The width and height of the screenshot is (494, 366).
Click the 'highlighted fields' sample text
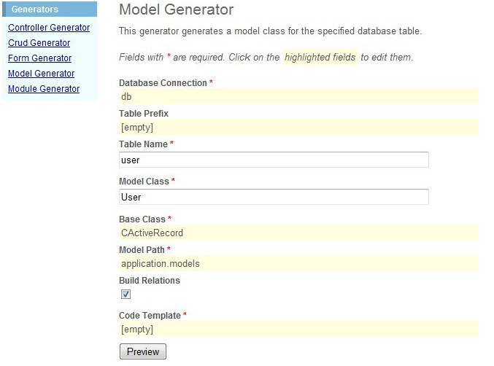coord(320,57)
